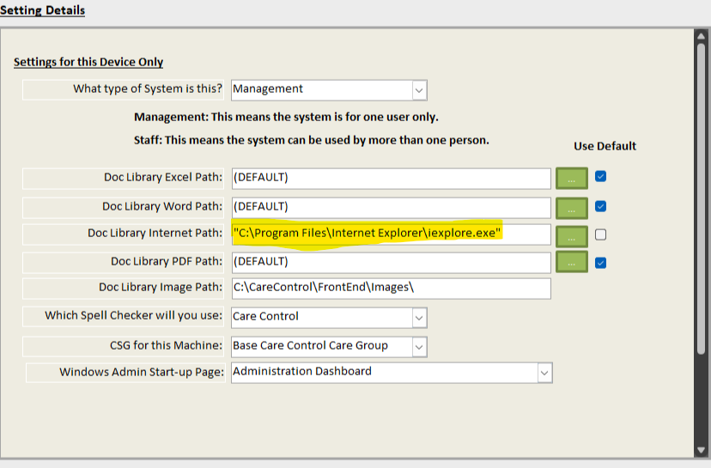Click the scrollbar up arrow
The image size is (711, 468).
pyautogui.click(x=702, y=35)
